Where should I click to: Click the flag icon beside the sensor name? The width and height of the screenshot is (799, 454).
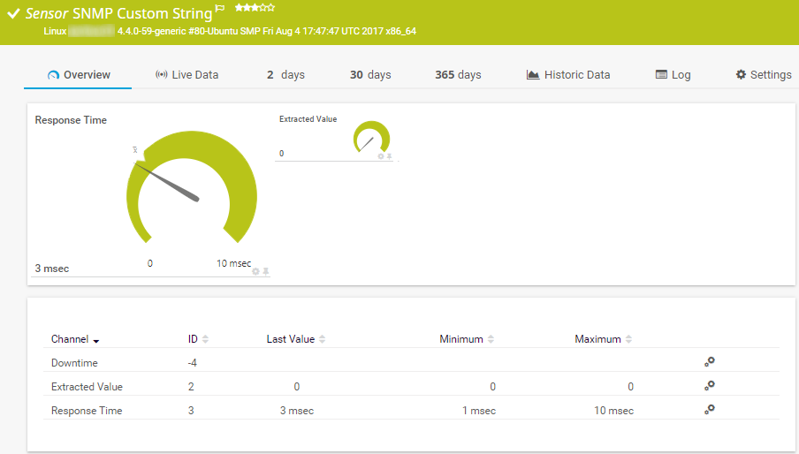[220, 9]
